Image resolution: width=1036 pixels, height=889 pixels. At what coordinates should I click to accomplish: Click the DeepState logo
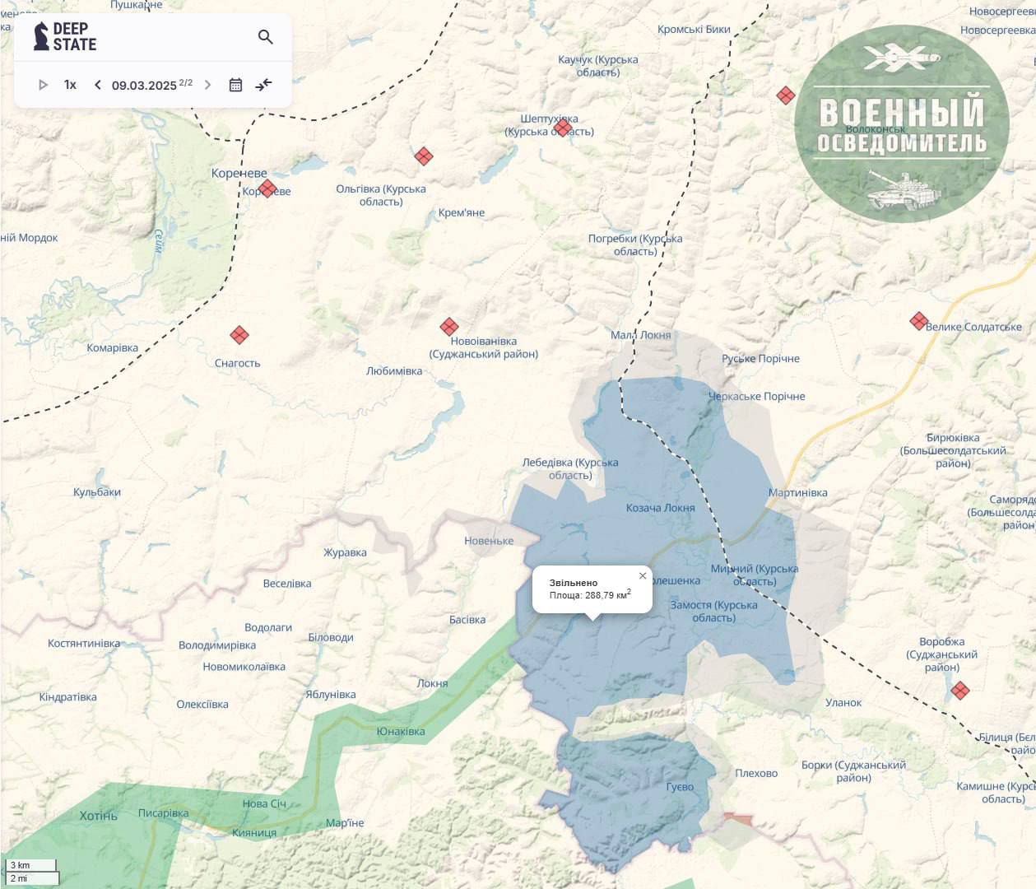[x=65, y=36]
